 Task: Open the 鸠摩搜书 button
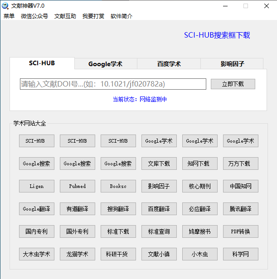[x=200, y=231]
